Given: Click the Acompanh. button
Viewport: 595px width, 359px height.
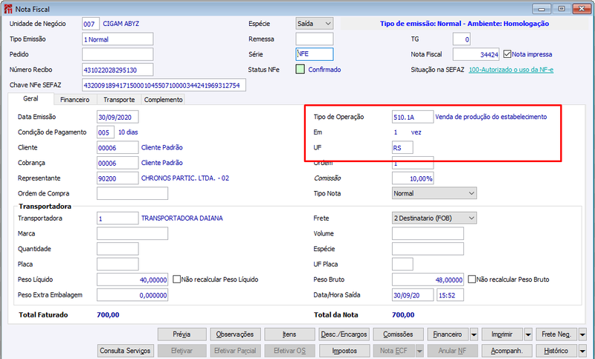Looking at the screenshot, I should point(506,351).
